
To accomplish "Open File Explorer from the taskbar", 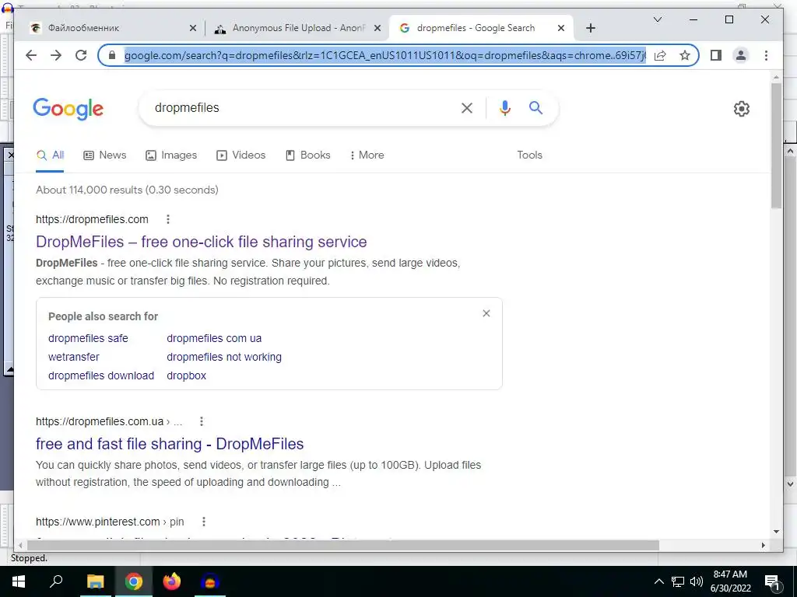I will tap(95, 581).
